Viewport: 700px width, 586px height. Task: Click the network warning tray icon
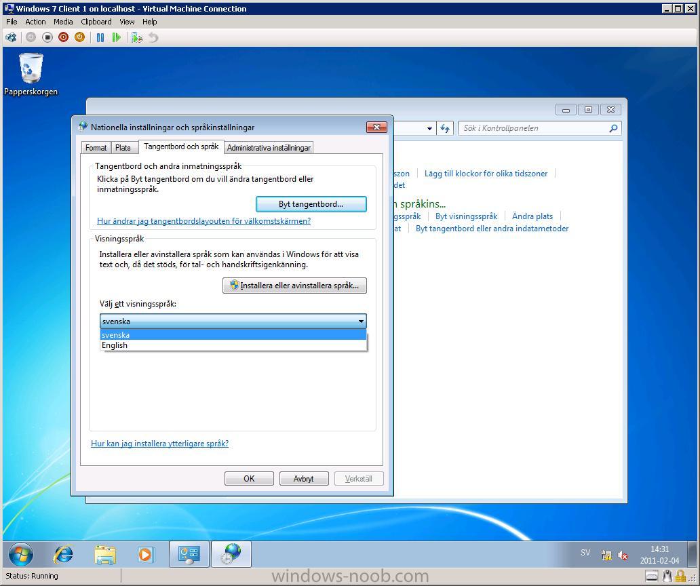(x=606, y=555)
